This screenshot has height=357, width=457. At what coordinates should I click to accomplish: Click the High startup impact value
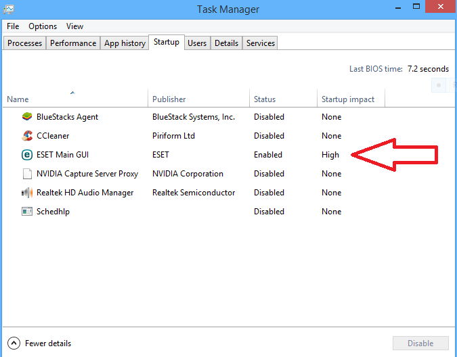pyautogui.click(x=330, y=155)
